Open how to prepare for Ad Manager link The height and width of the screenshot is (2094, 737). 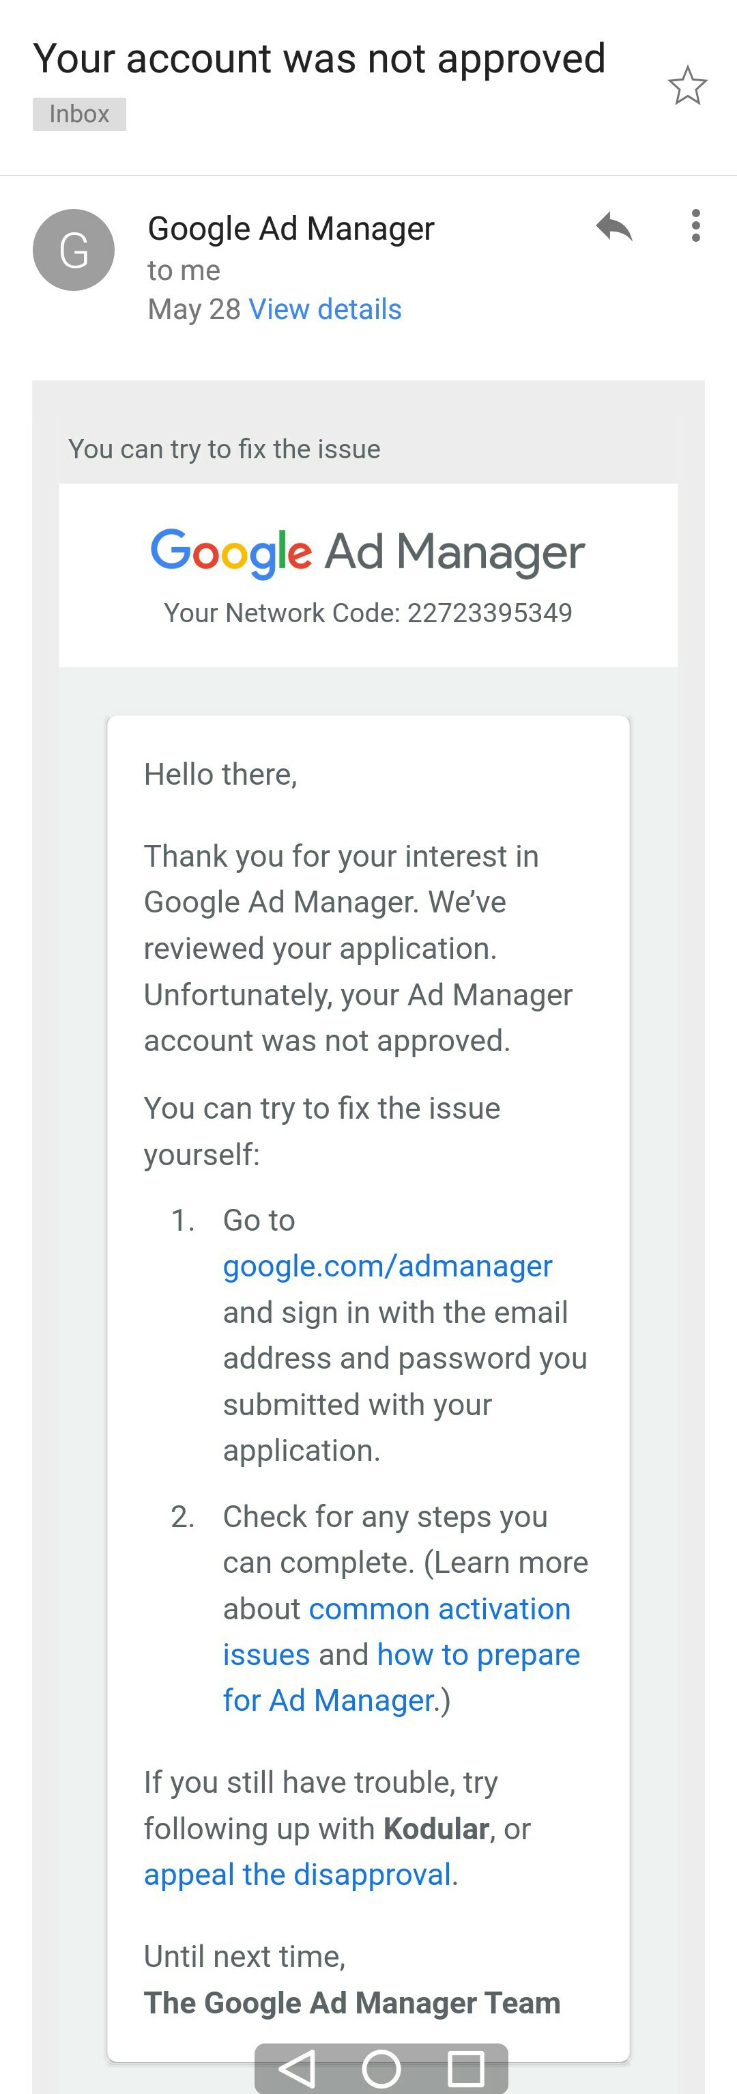coord(401,1677)
